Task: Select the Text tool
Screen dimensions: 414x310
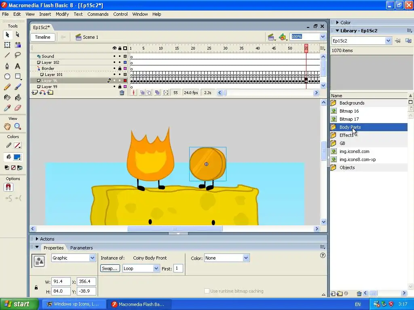Action: coord(17,66)
